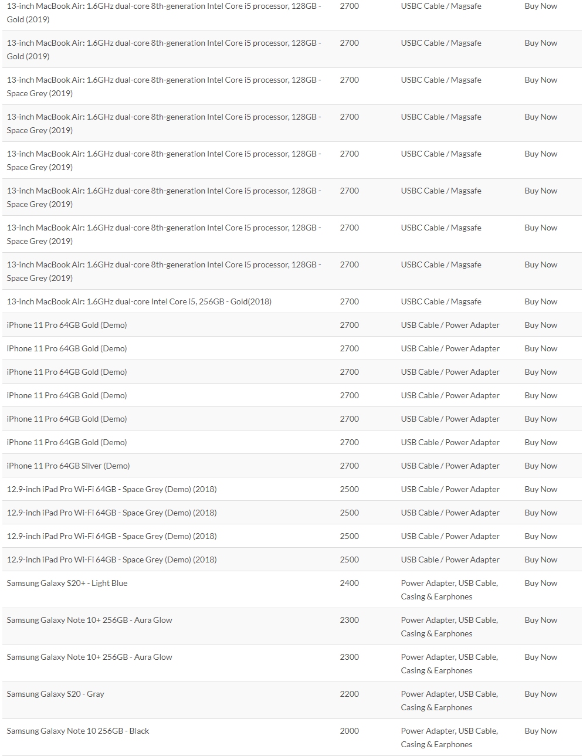Click the 2000 price cell
Screen dimensions: 583x756
[x=349, y=731]
